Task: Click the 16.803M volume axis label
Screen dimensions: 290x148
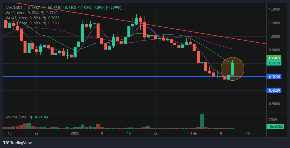Action: [x=276, y=126]
